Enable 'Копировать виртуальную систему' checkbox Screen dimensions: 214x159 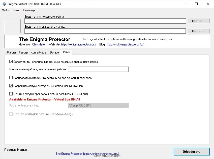[x=11, y=78]
